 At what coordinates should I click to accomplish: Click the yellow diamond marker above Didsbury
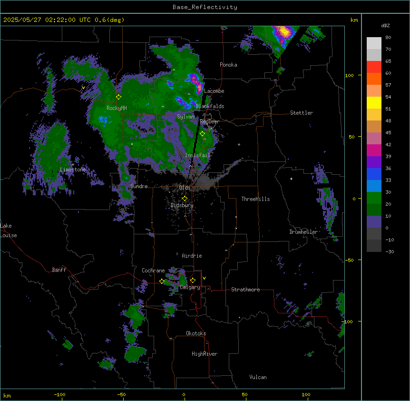click(x=185, y=199)
